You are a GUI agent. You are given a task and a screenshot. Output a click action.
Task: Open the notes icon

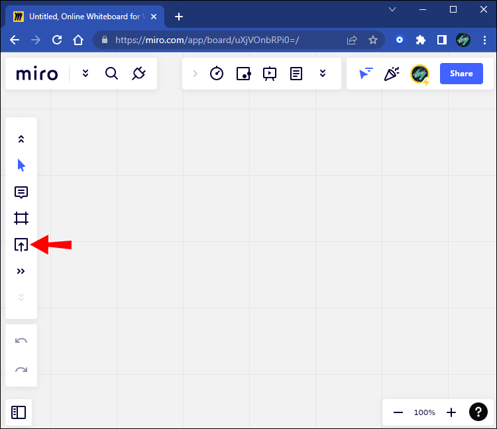coord(296,74)
